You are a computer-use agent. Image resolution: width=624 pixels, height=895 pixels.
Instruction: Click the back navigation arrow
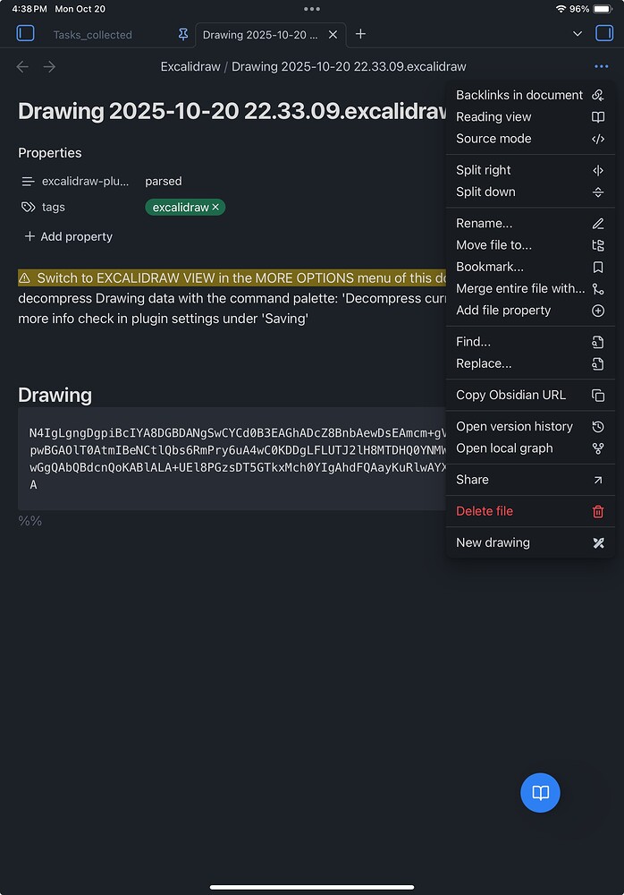point(21,66)
